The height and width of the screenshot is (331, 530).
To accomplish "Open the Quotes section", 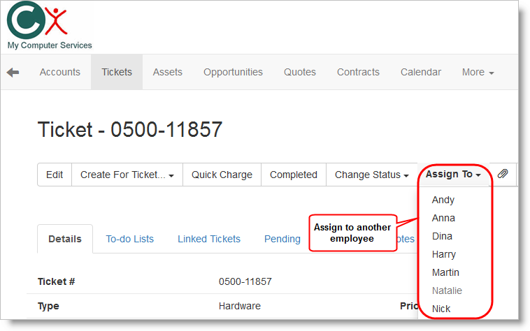I will coord(300,73).
